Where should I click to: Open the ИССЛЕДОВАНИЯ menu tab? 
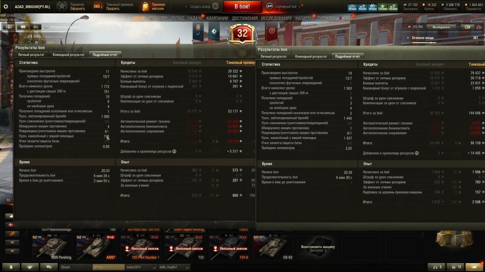[x=276, y=18]
